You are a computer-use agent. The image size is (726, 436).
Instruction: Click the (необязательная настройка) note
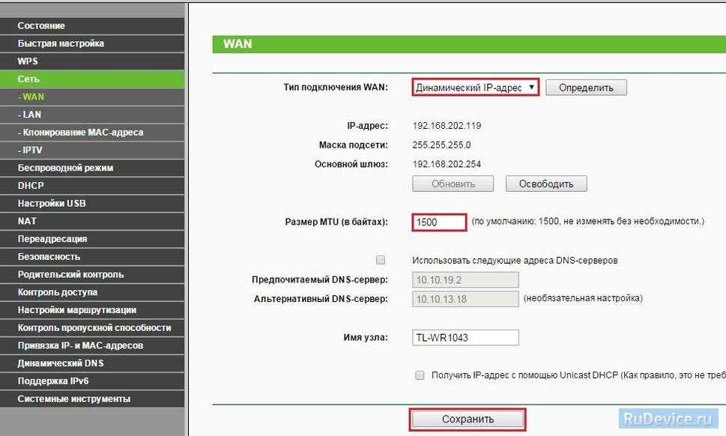point(584,299)
